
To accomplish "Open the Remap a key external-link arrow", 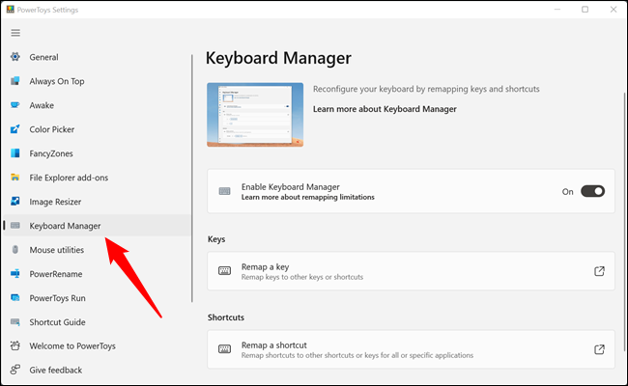I will (x=599, y=271).
